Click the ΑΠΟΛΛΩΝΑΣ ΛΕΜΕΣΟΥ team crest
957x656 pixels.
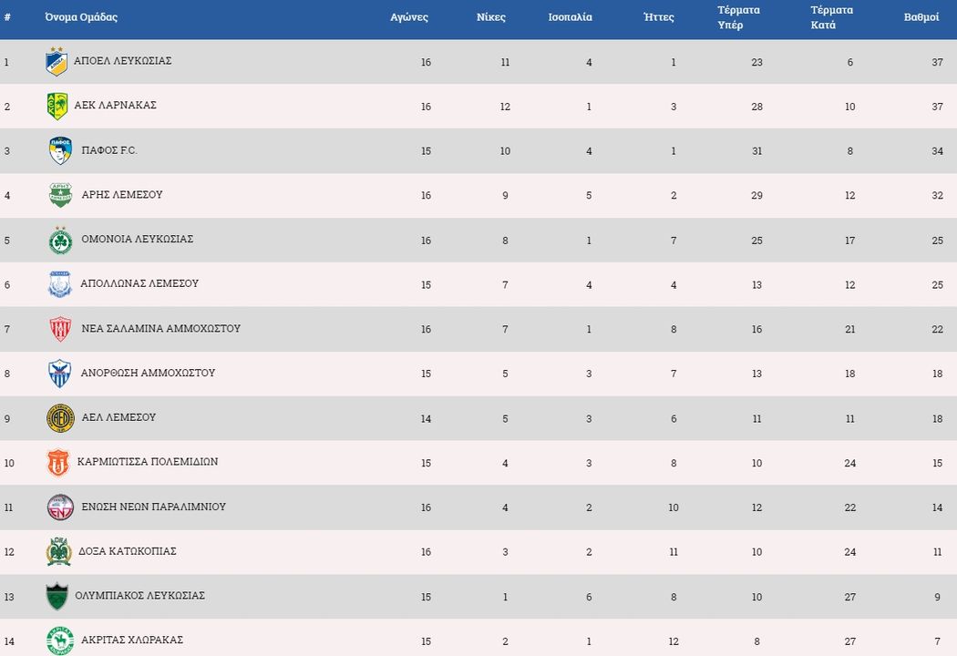[x=60, y=284]
